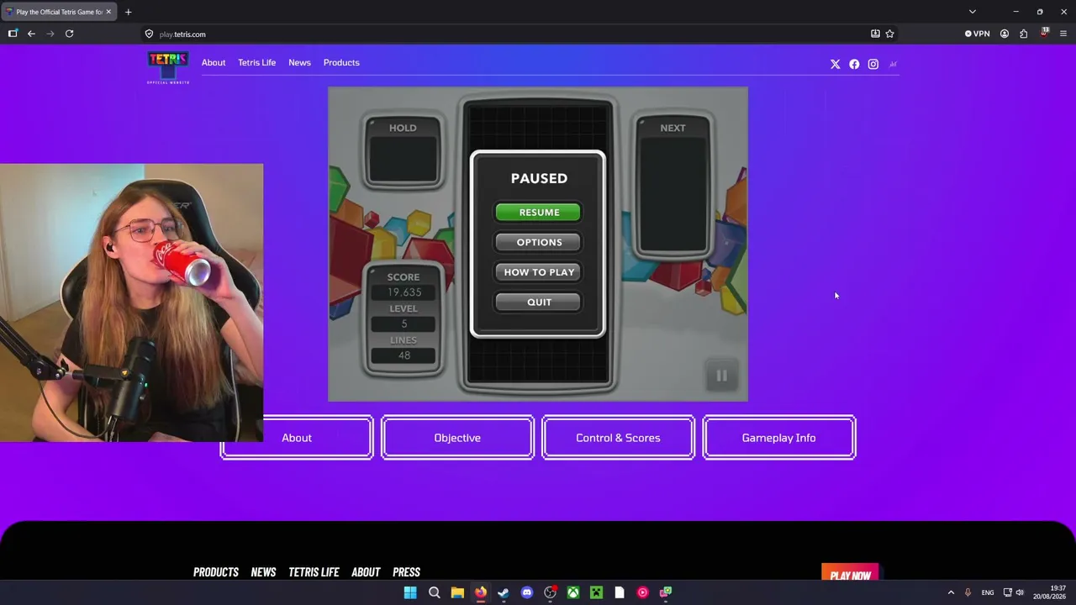Viewport: 1076px width, 605px height.
Task: Open the Extensions puzzle-piece menu
Action: (x=1024, y=34)
